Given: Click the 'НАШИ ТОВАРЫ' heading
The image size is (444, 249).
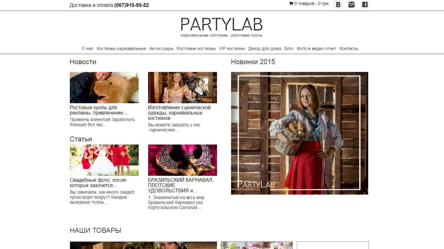Looking at the screenshot, I should pos(96,231).
